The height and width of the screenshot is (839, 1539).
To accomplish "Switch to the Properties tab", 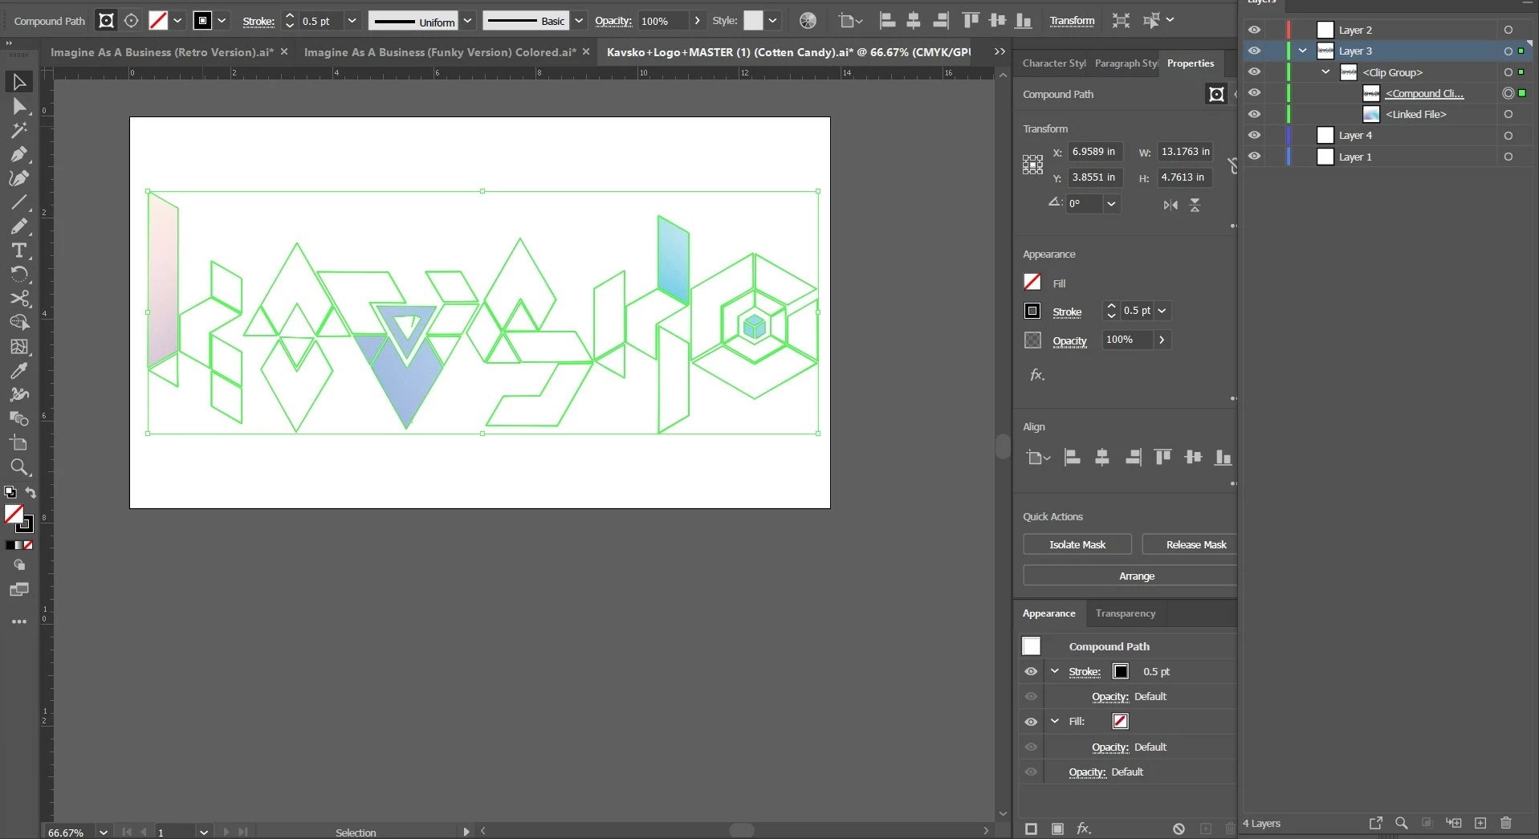I will [1191, 63].
